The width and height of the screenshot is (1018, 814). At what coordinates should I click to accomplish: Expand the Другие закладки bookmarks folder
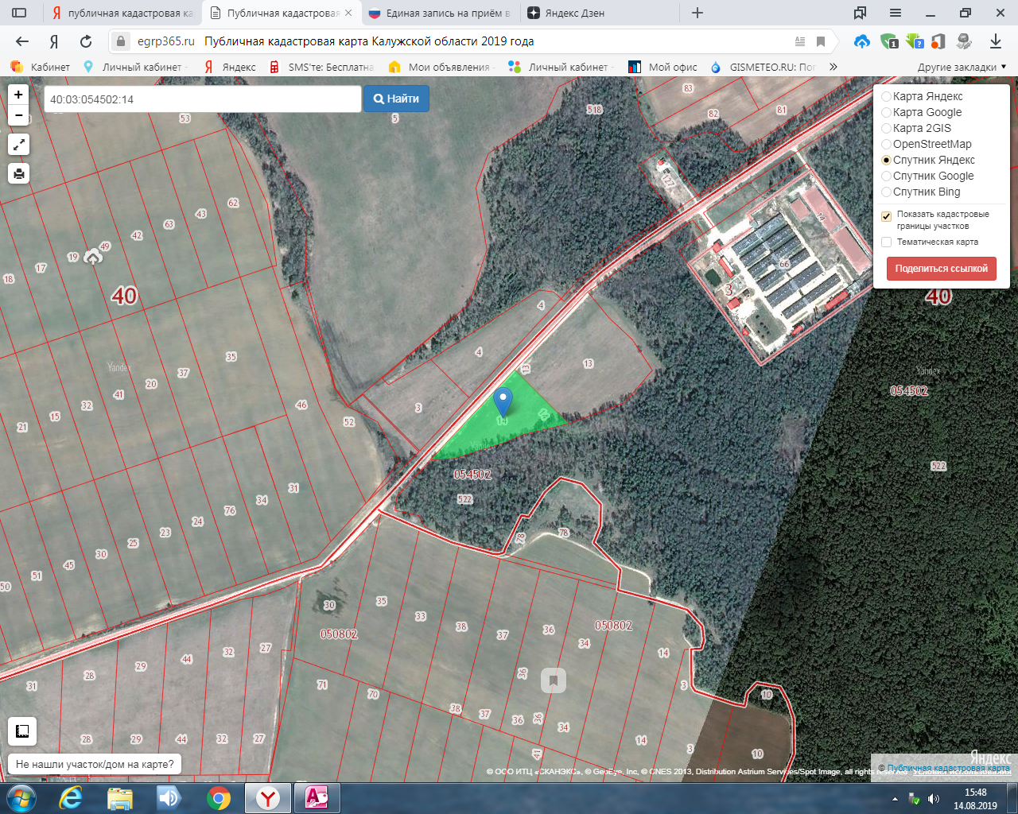[962, 67]
